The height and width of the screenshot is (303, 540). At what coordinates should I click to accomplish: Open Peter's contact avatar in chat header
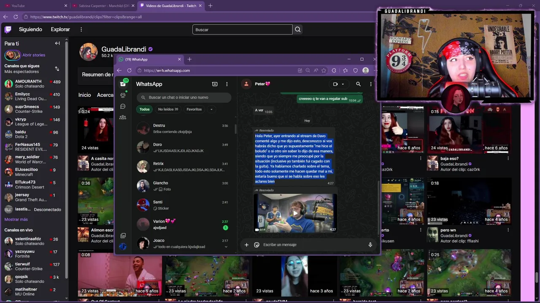point(246,84)
